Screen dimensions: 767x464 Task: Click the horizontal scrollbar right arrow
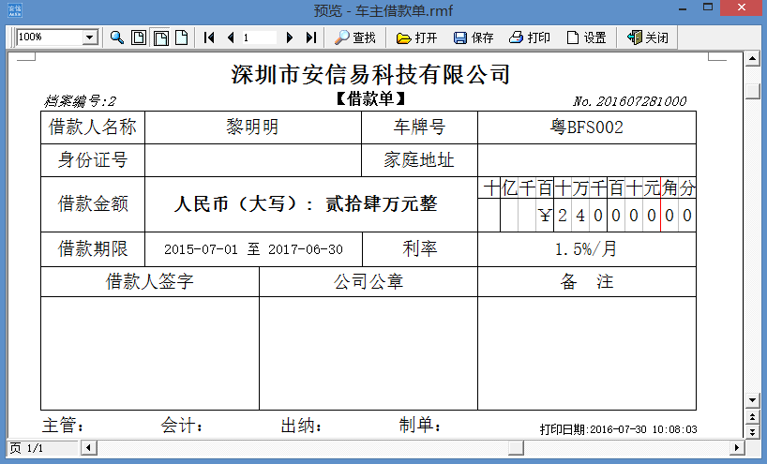tap(737, 447)
